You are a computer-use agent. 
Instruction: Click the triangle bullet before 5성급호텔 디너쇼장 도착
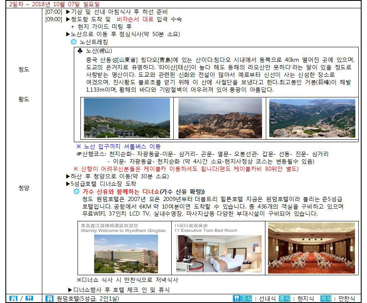(68, 184)
